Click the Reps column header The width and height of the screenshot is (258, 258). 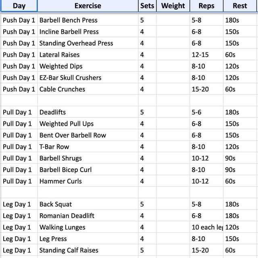click(206, 6)
